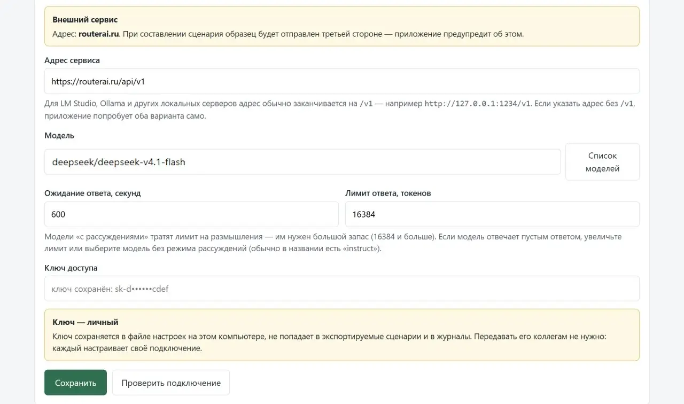Focus the response wait seconds field showing 600
This screenshot has width=684, height=404.
pos(191,214)
